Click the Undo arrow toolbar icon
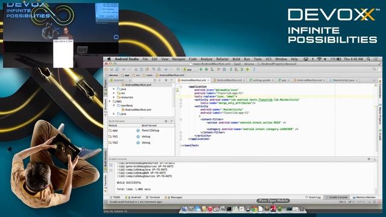The height and width of the screenshot is (217, 386). [x=124, y=70]
